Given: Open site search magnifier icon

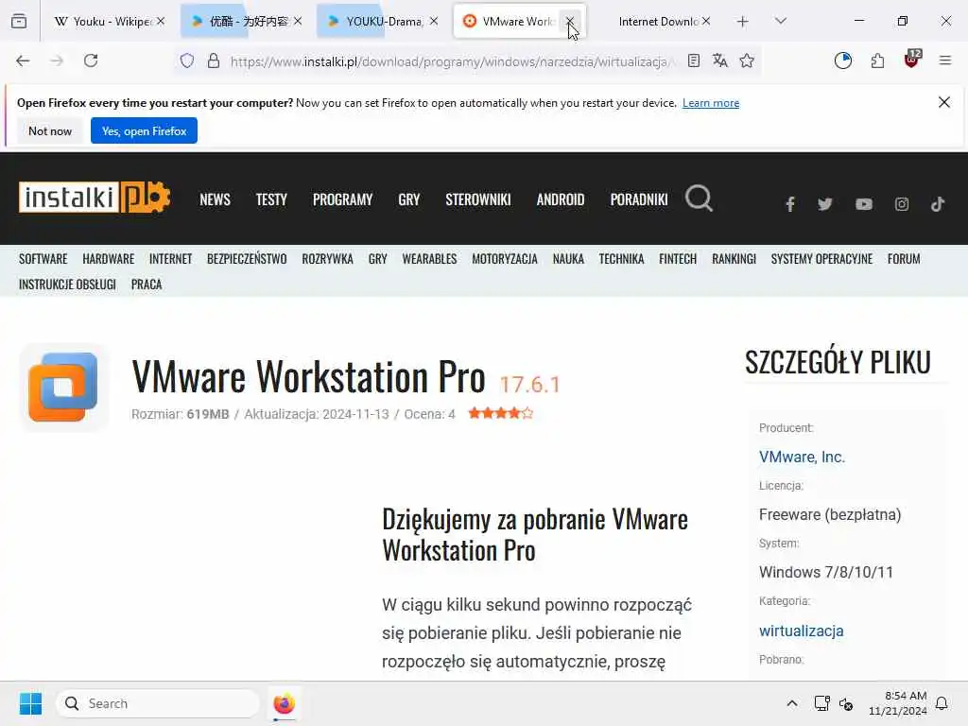Looking at the screenshot, I should (x=699, y=199).
